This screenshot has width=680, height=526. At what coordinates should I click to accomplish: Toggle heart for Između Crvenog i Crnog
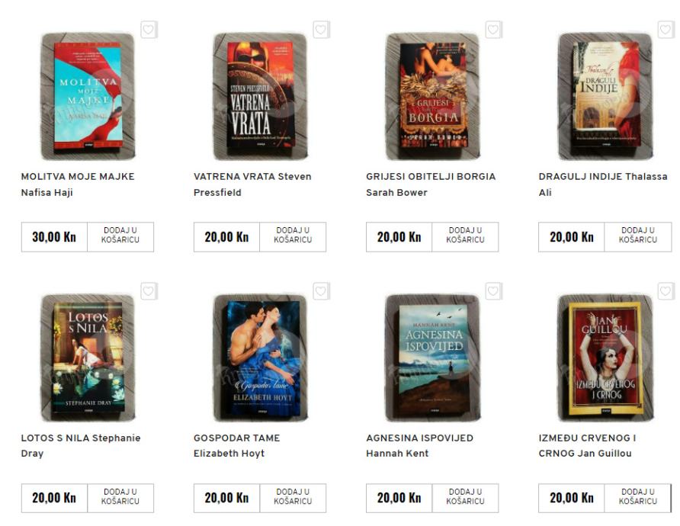pos(666,291)
